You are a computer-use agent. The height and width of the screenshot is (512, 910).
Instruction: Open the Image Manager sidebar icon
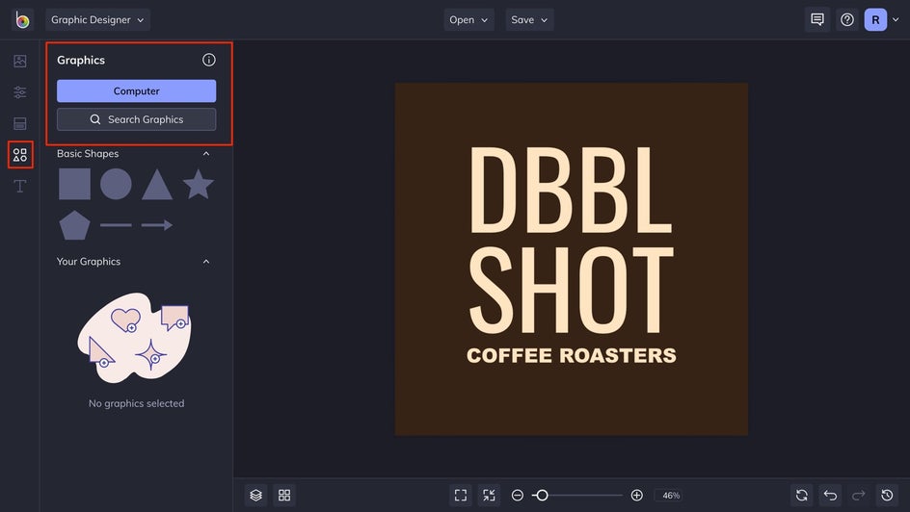20,61
